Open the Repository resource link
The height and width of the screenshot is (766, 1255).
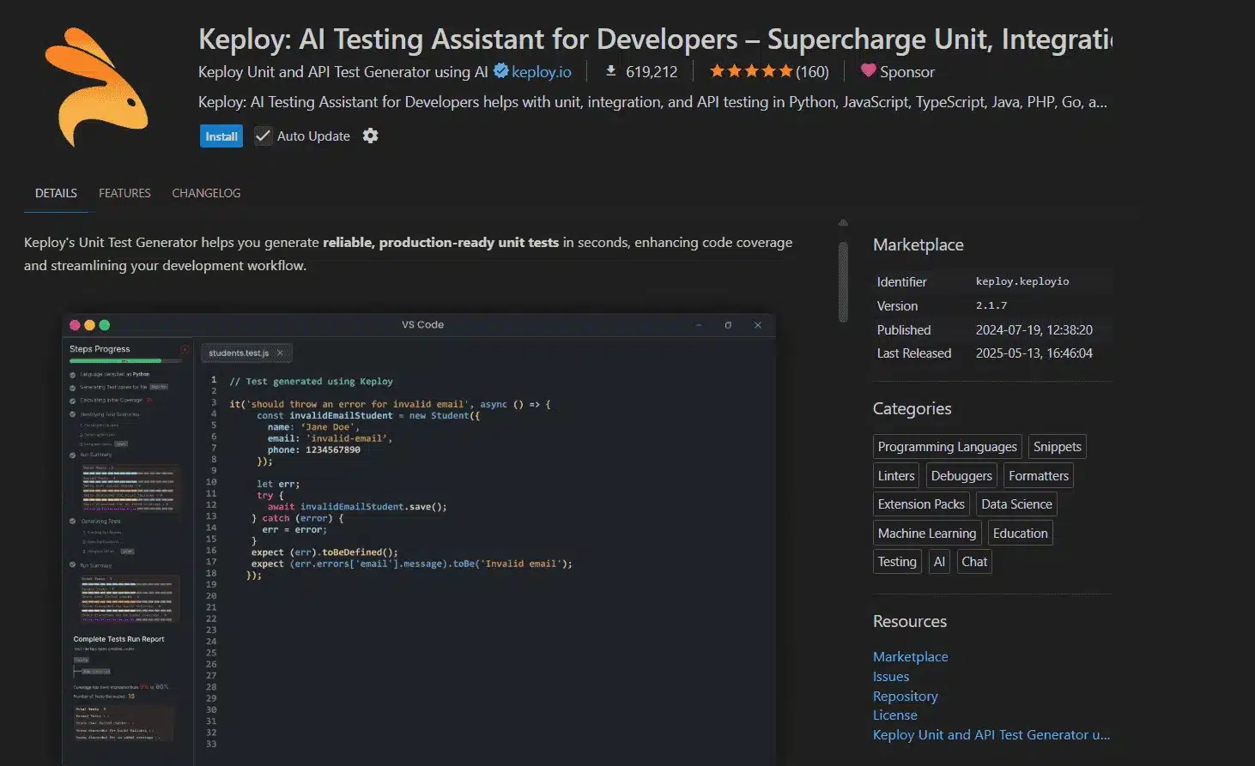tap(905, 696)
